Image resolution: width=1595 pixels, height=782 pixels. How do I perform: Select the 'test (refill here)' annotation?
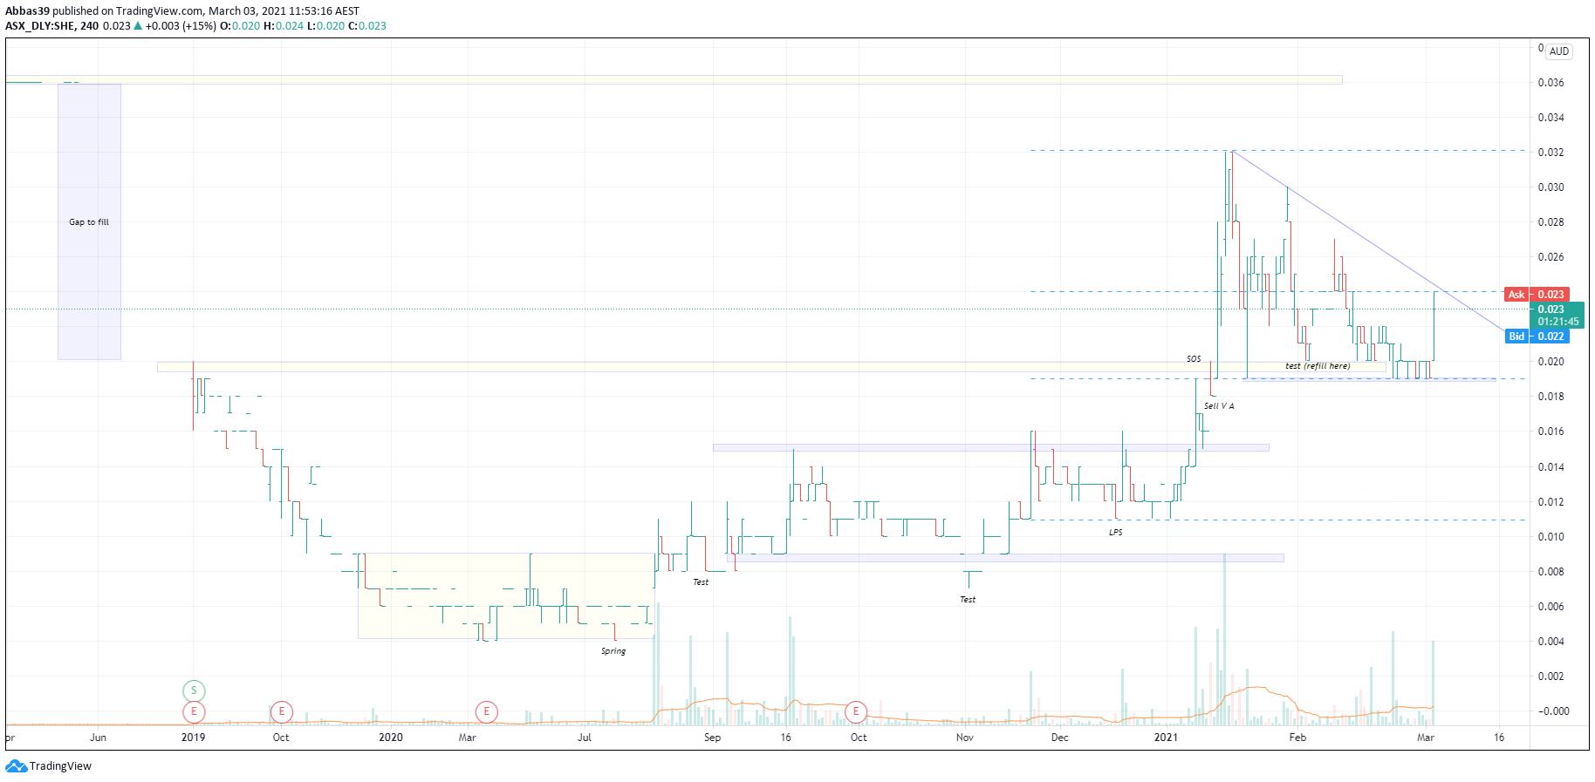pos(1318,366)
